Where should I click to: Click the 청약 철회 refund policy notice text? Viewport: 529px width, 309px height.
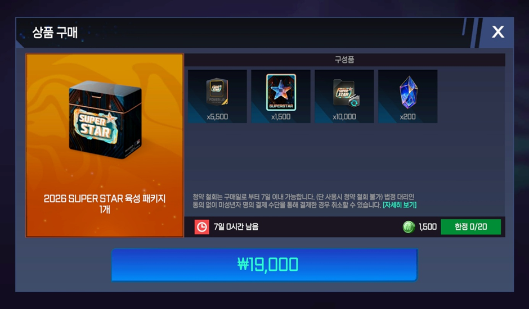point(304,201)
